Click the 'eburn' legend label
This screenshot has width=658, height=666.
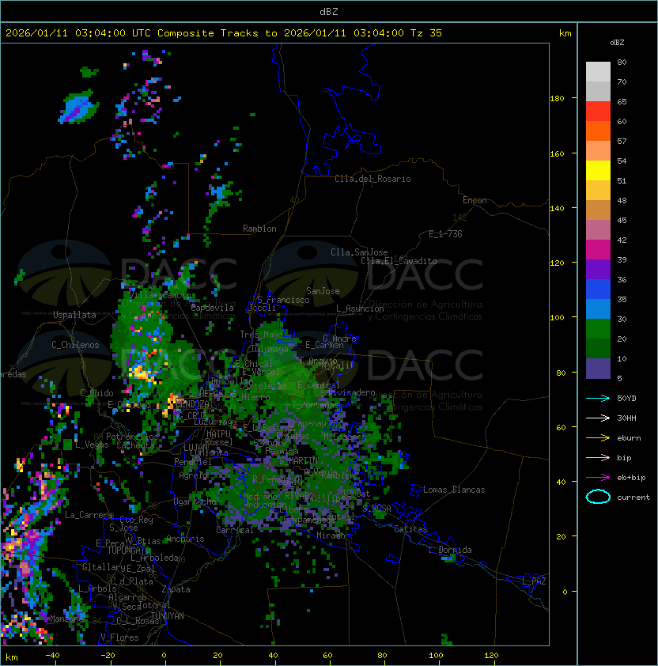[x=629, y=438]
